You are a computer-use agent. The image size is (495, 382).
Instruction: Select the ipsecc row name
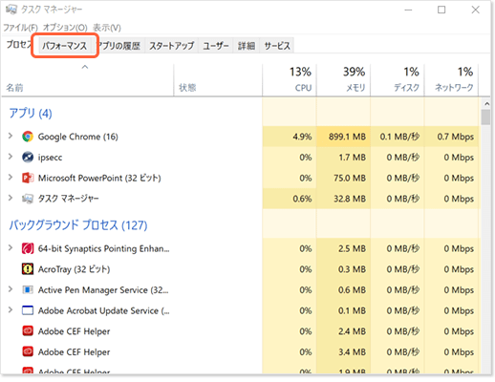pos(50,158)
